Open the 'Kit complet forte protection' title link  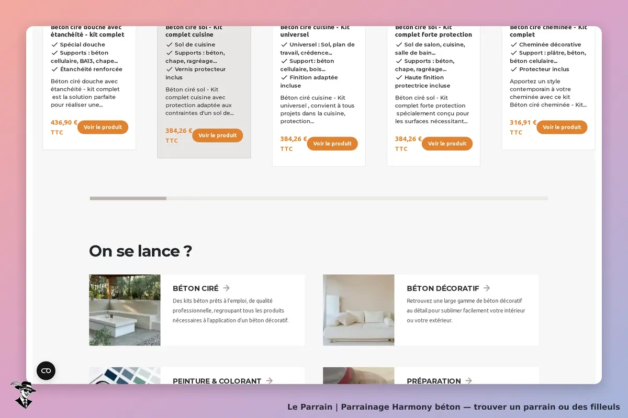433,31
